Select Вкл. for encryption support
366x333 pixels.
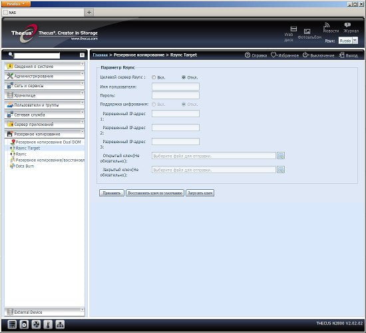pos(154,104)
